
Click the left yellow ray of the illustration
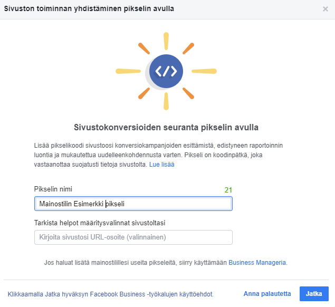pos(128,71)
